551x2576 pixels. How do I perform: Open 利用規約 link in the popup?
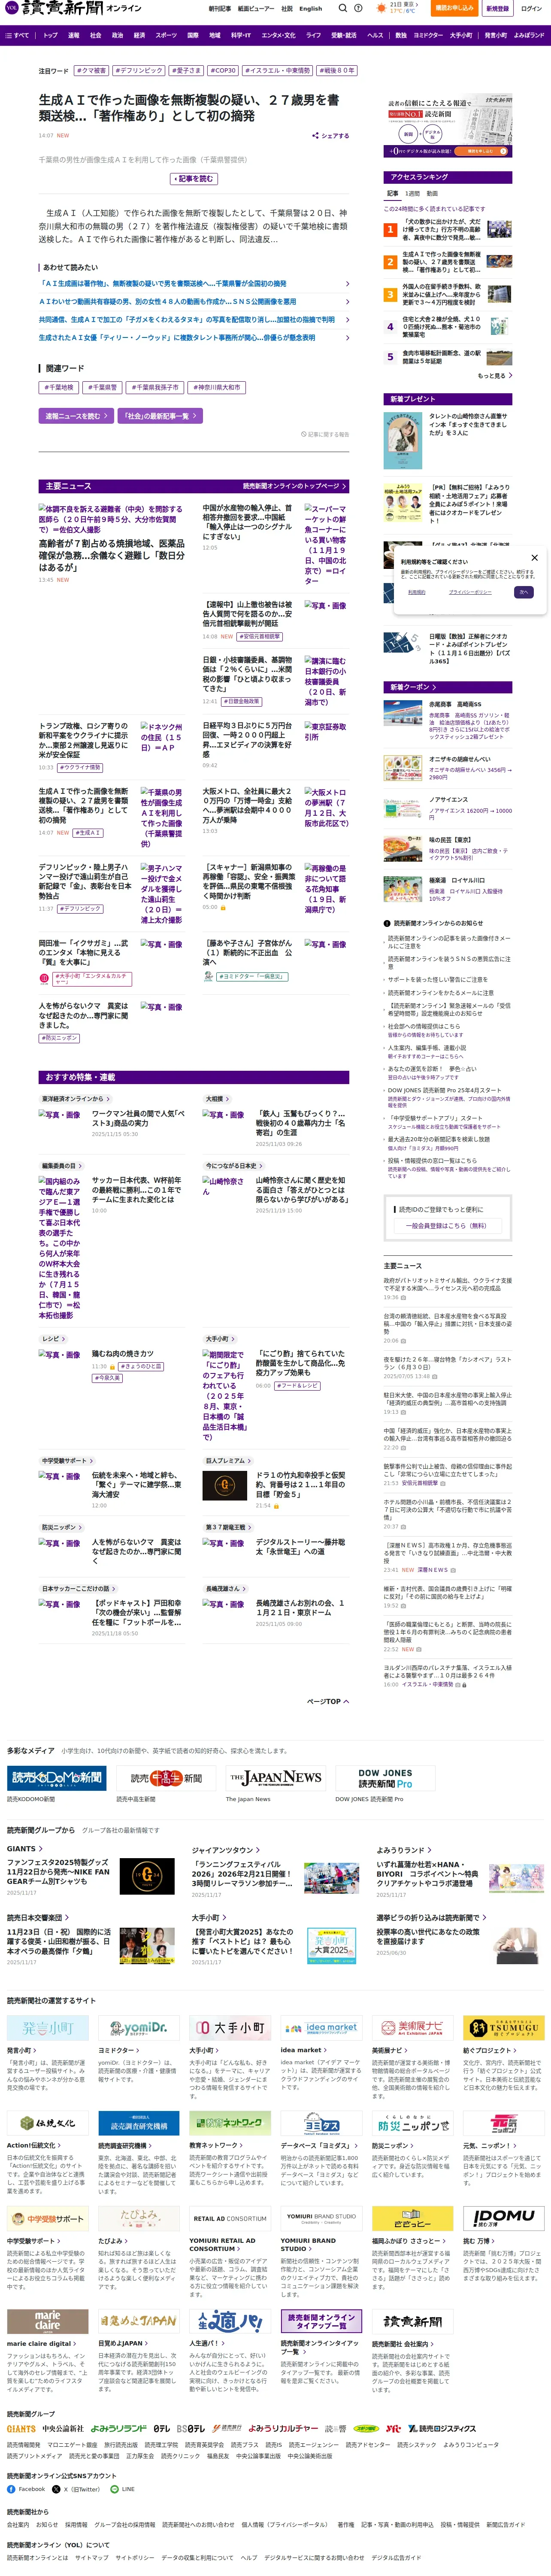pos(417,592)
